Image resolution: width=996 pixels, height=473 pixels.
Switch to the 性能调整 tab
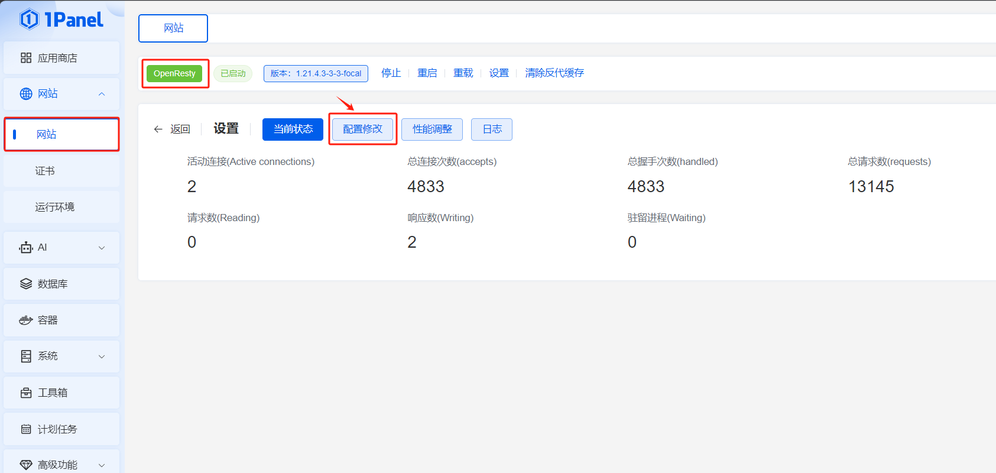[x=432, y=129]
